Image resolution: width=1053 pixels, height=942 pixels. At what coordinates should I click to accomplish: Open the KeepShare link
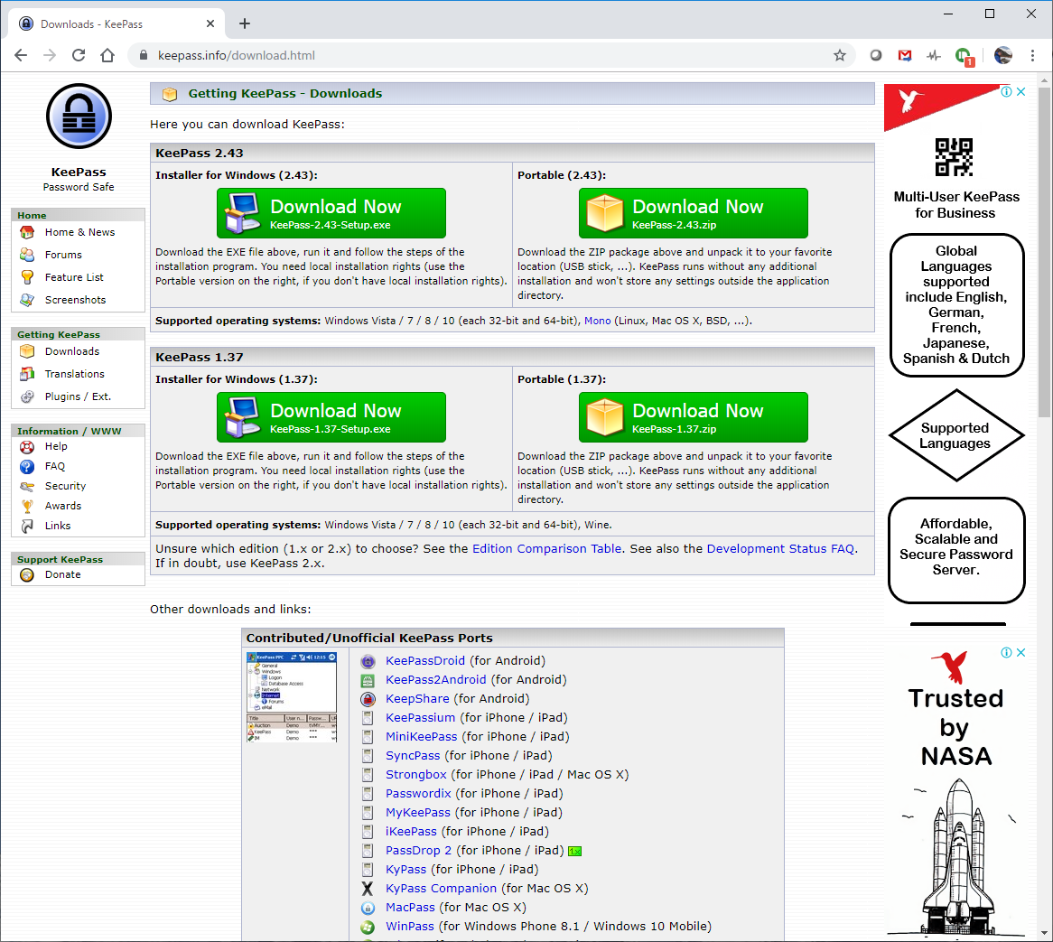coord(417,699)
